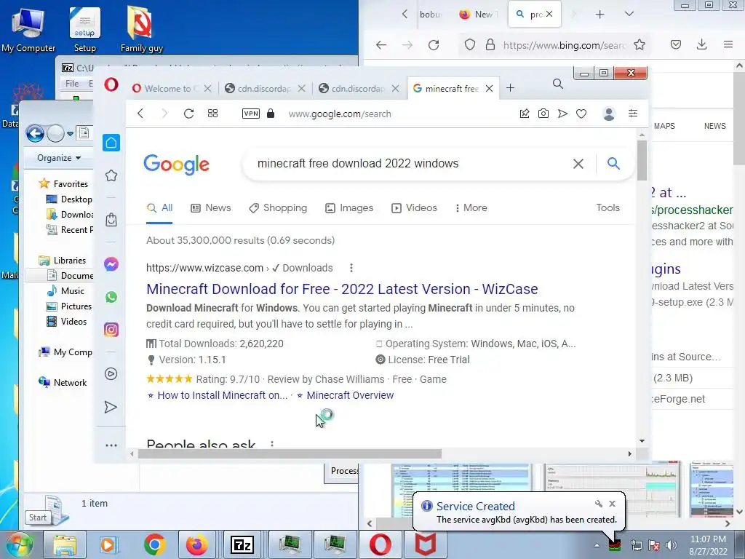Open Organize dropdown in Explorer window

(x=59, y=158)
